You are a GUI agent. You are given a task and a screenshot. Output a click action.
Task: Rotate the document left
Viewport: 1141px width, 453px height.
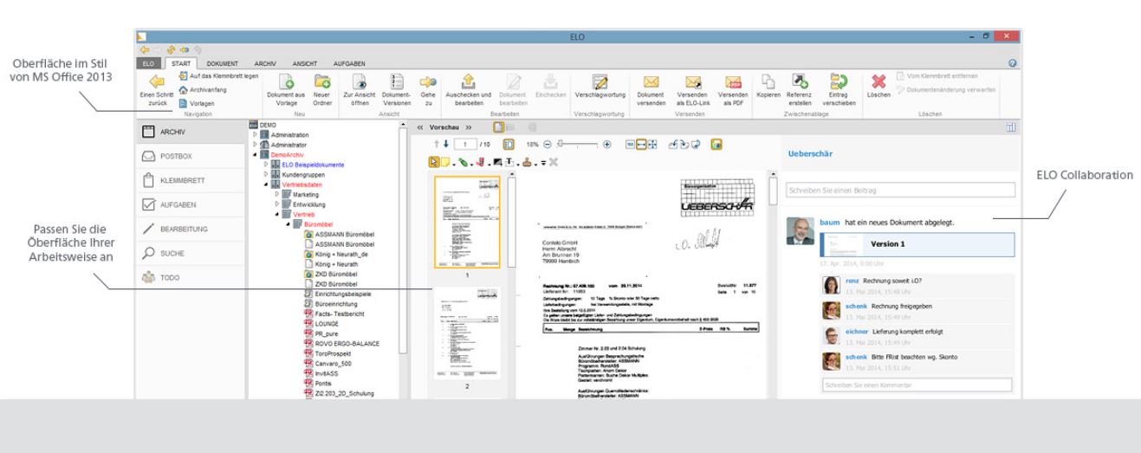pyautogui.click(x=672, y=145)
